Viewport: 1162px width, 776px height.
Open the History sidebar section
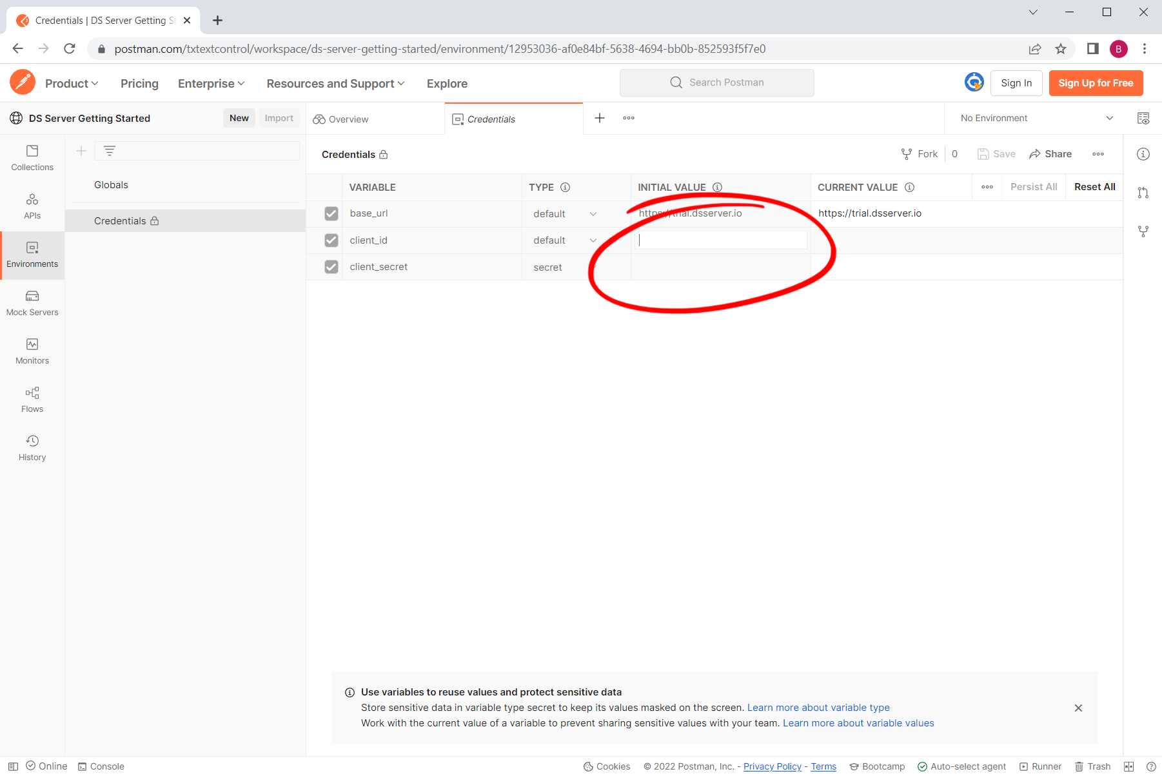click(x=32, y=448)
